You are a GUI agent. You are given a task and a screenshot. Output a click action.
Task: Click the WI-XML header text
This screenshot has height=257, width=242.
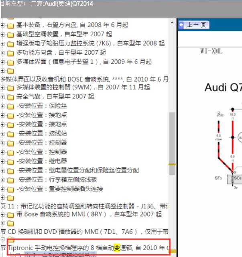tap(211, 51)
